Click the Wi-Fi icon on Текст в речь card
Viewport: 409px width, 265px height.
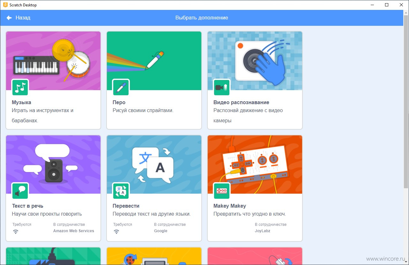coord(16,232)
